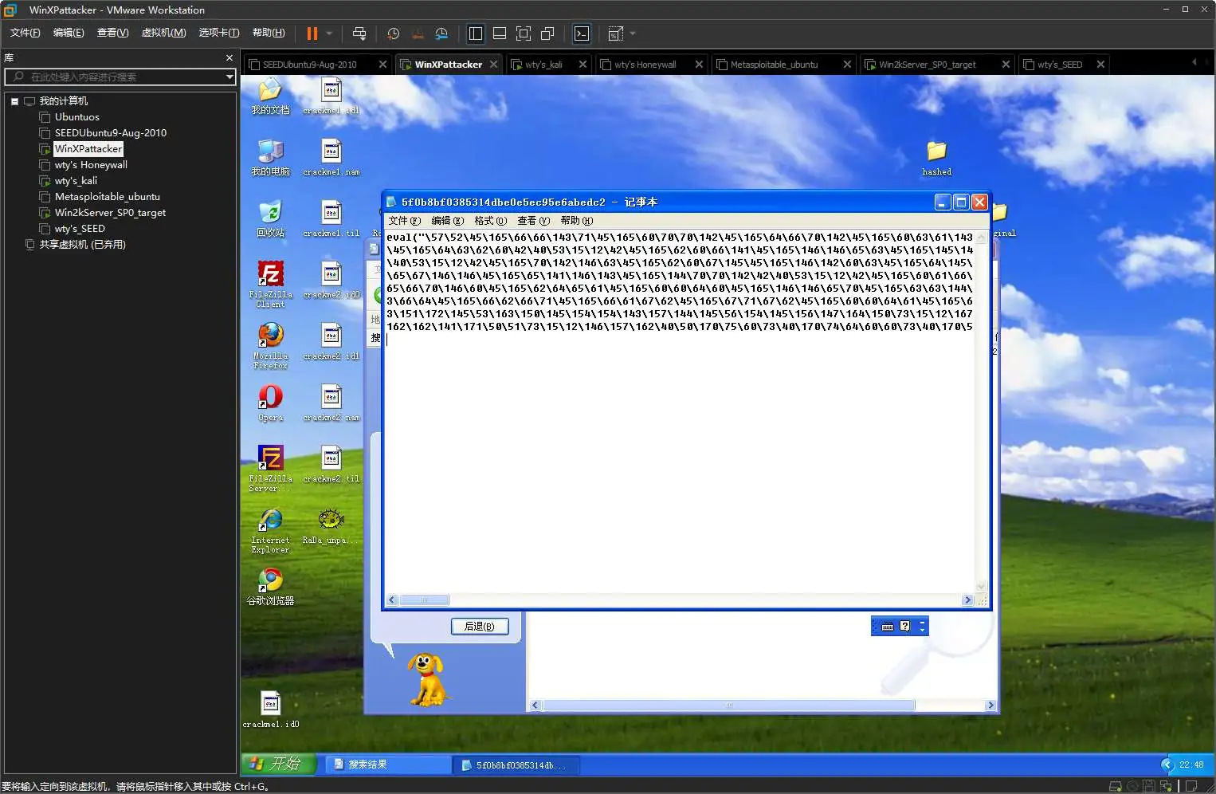Launch 谷歌浏览器 Chrome from the desktop
This screenshot has width=1216, height=794.
(270, 588)
